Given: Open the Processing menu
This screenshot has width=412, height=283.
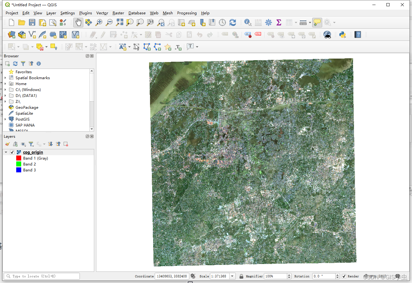Looking at the screenshot, I should coord(187,13).
